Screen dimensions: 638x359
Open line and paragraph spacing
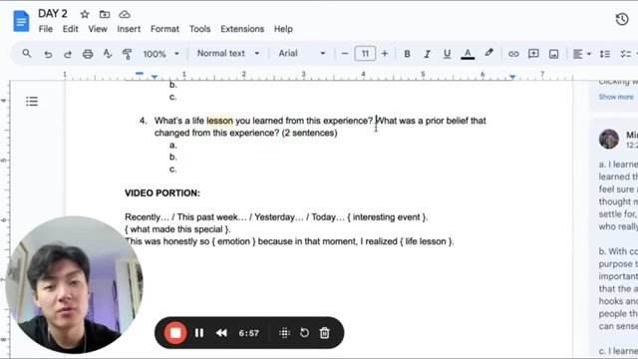605,54
